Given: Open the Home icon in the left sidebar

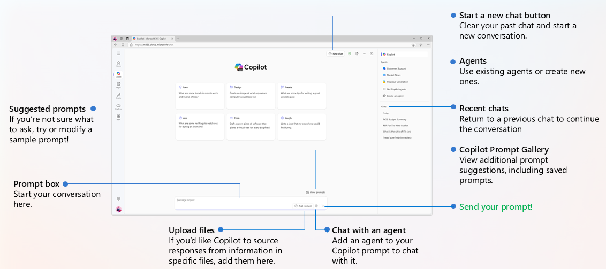Looking at the screenshot, I should [x=118, y=64].
